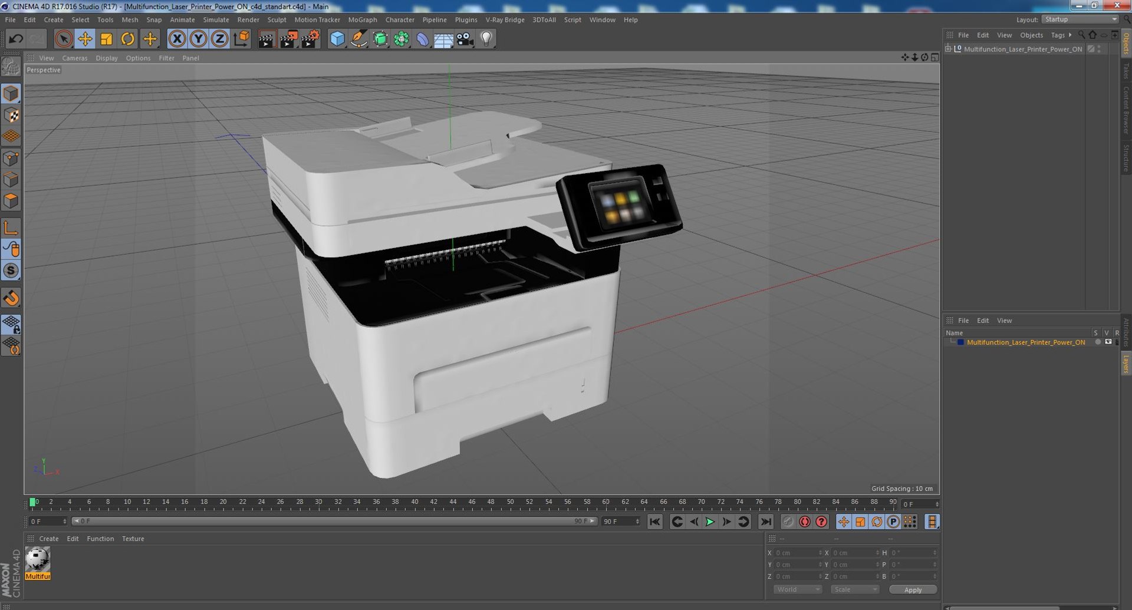
Task: Open the Takes side tab
Action: click(x=1126, y=71)
